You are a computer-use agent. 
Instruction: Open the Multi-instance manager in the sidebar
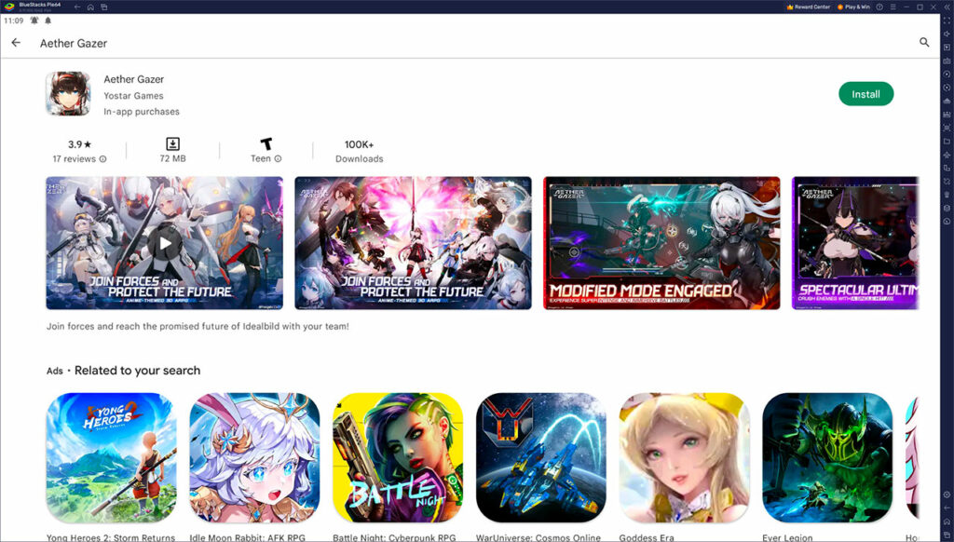(x=945, y=169)
